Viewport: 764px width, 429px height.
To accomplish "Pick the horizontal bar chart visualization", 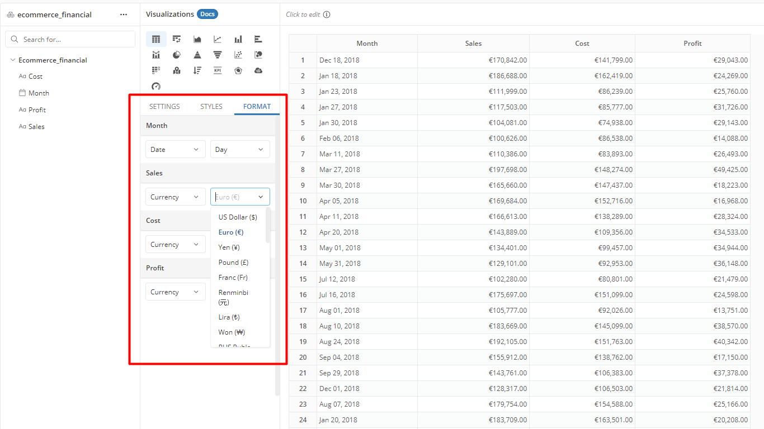I will [x=258, y=39].
